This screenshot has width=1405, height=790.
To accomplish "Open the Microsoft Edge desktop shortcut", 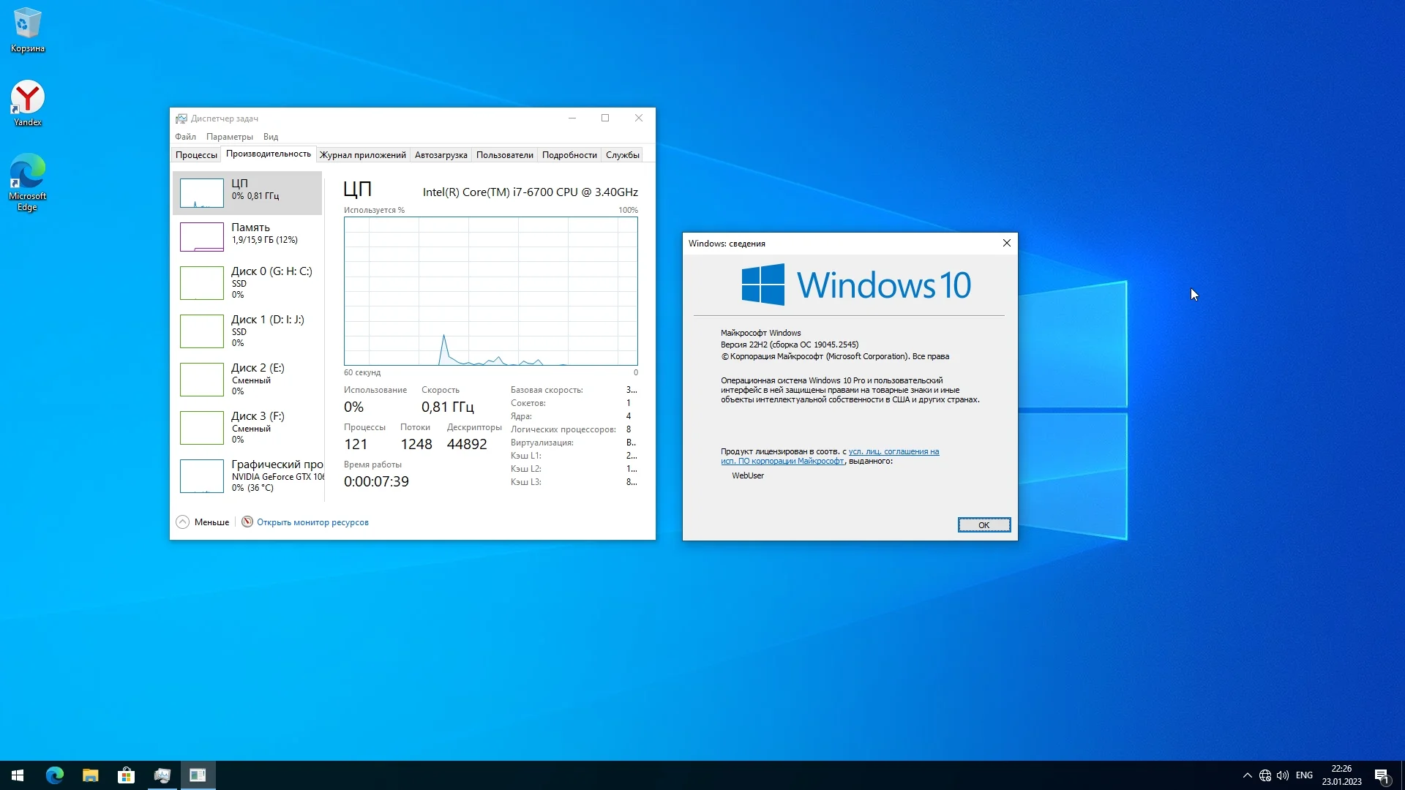I will [27, 179].
